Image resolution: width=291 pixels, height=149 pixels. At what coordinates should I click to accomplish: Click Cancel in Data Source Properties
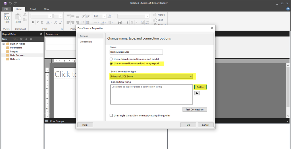(x=206, y=125)
